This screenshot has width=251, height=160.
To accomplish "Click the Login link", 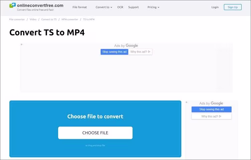I will point(215,7).
